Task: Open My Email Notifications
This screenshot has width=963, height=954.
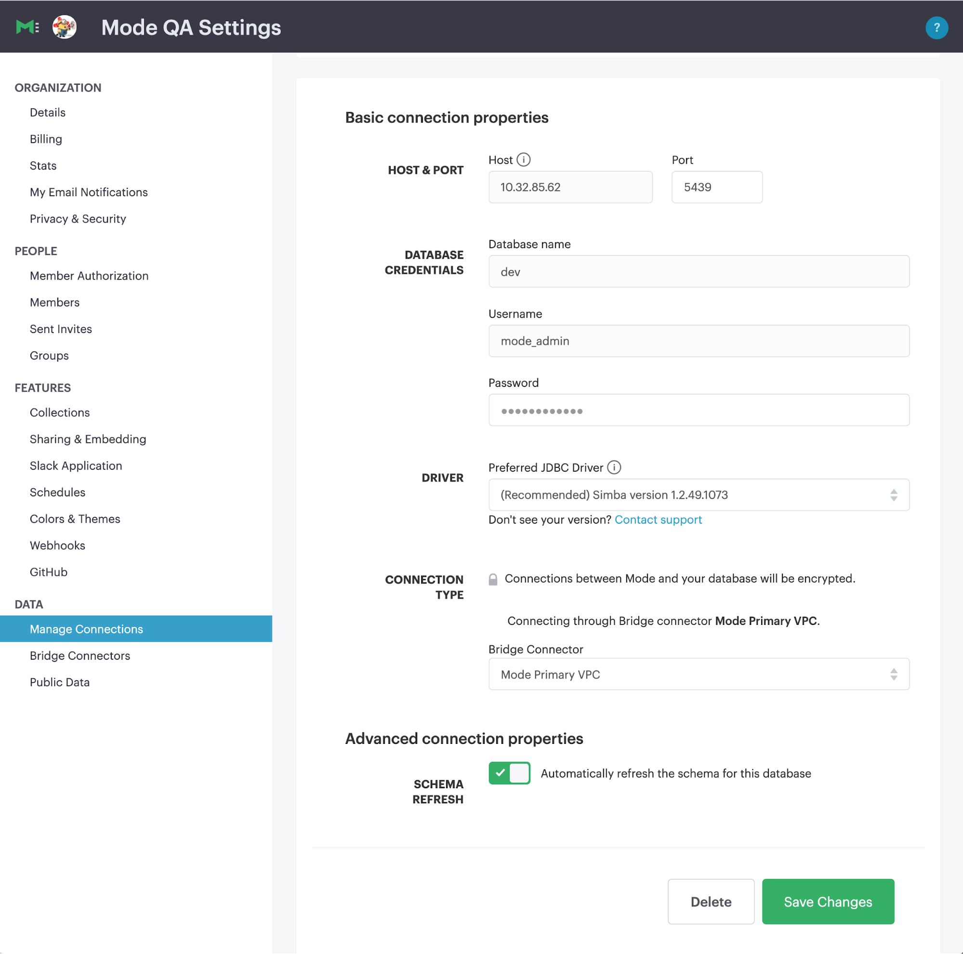Action: (89, 192)
